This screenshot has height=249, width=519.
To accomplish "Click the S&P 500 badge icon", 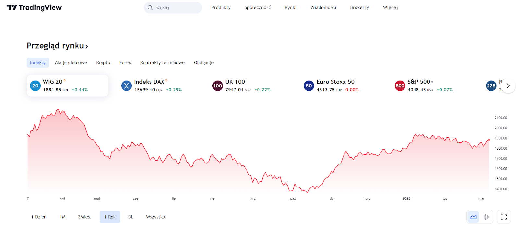I will pos(400,86).
